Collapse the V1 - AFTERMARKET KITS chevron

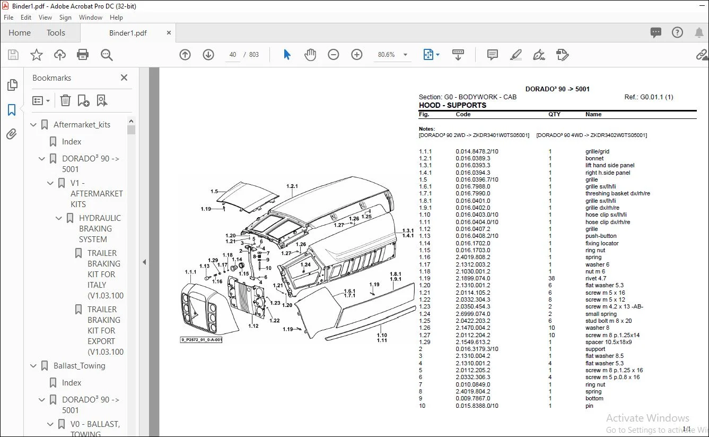[x=51, y=183]
